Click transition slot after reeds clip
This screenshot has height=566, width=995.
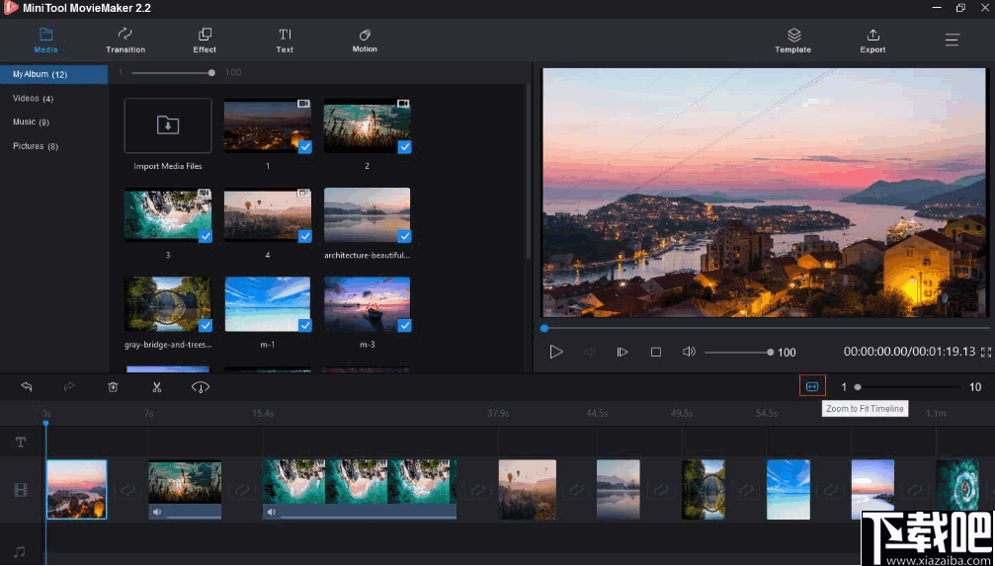[242, 489]
